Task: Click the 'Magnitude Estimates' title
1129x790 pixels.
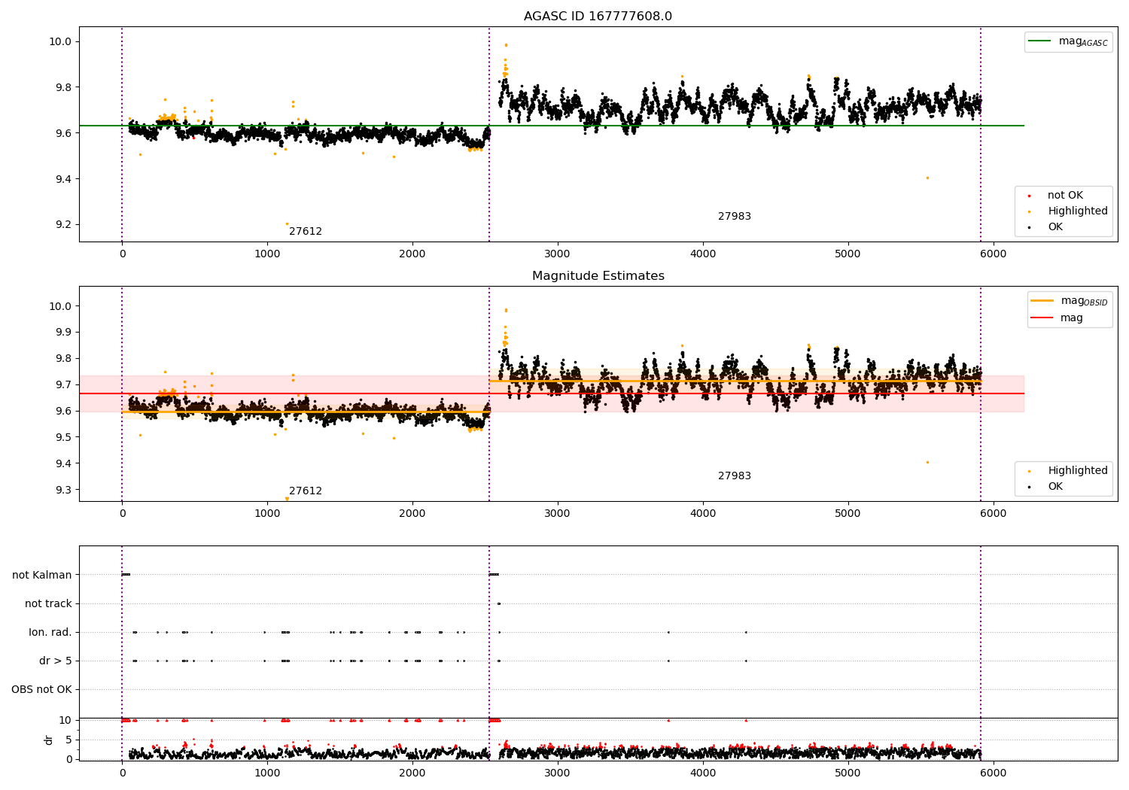Action: coord(598,276)
